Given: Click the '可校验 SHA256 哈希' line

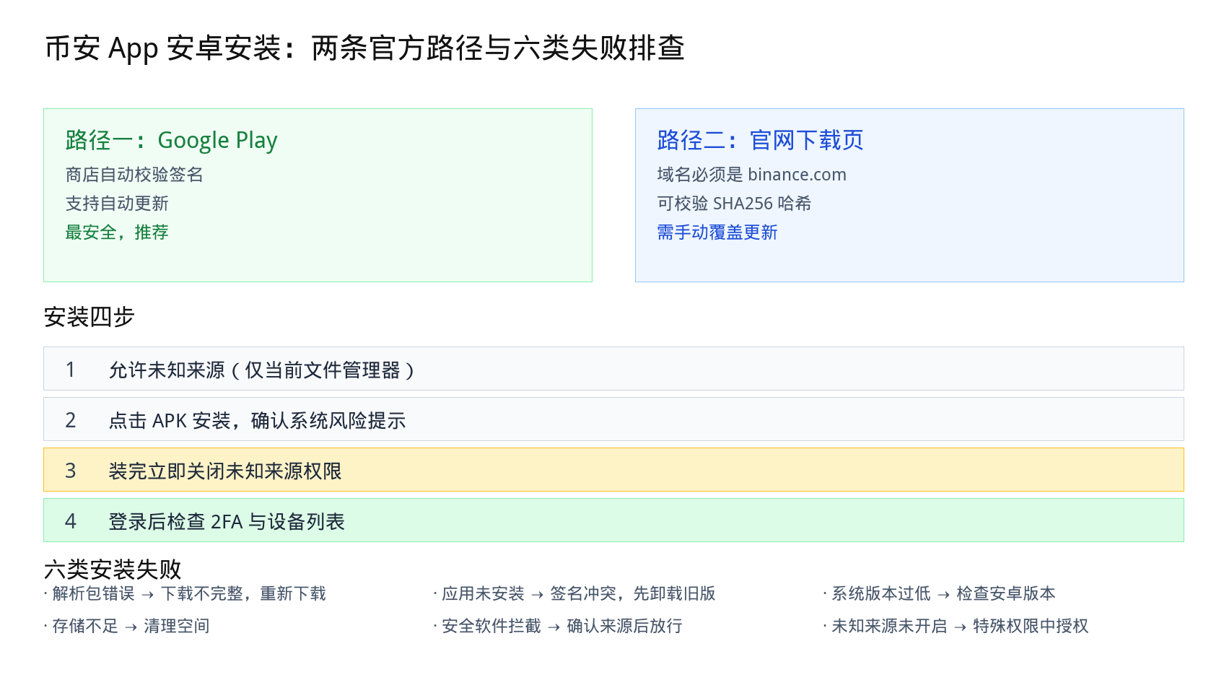Looking at the screenshot, I should click(x=734, y=204).
